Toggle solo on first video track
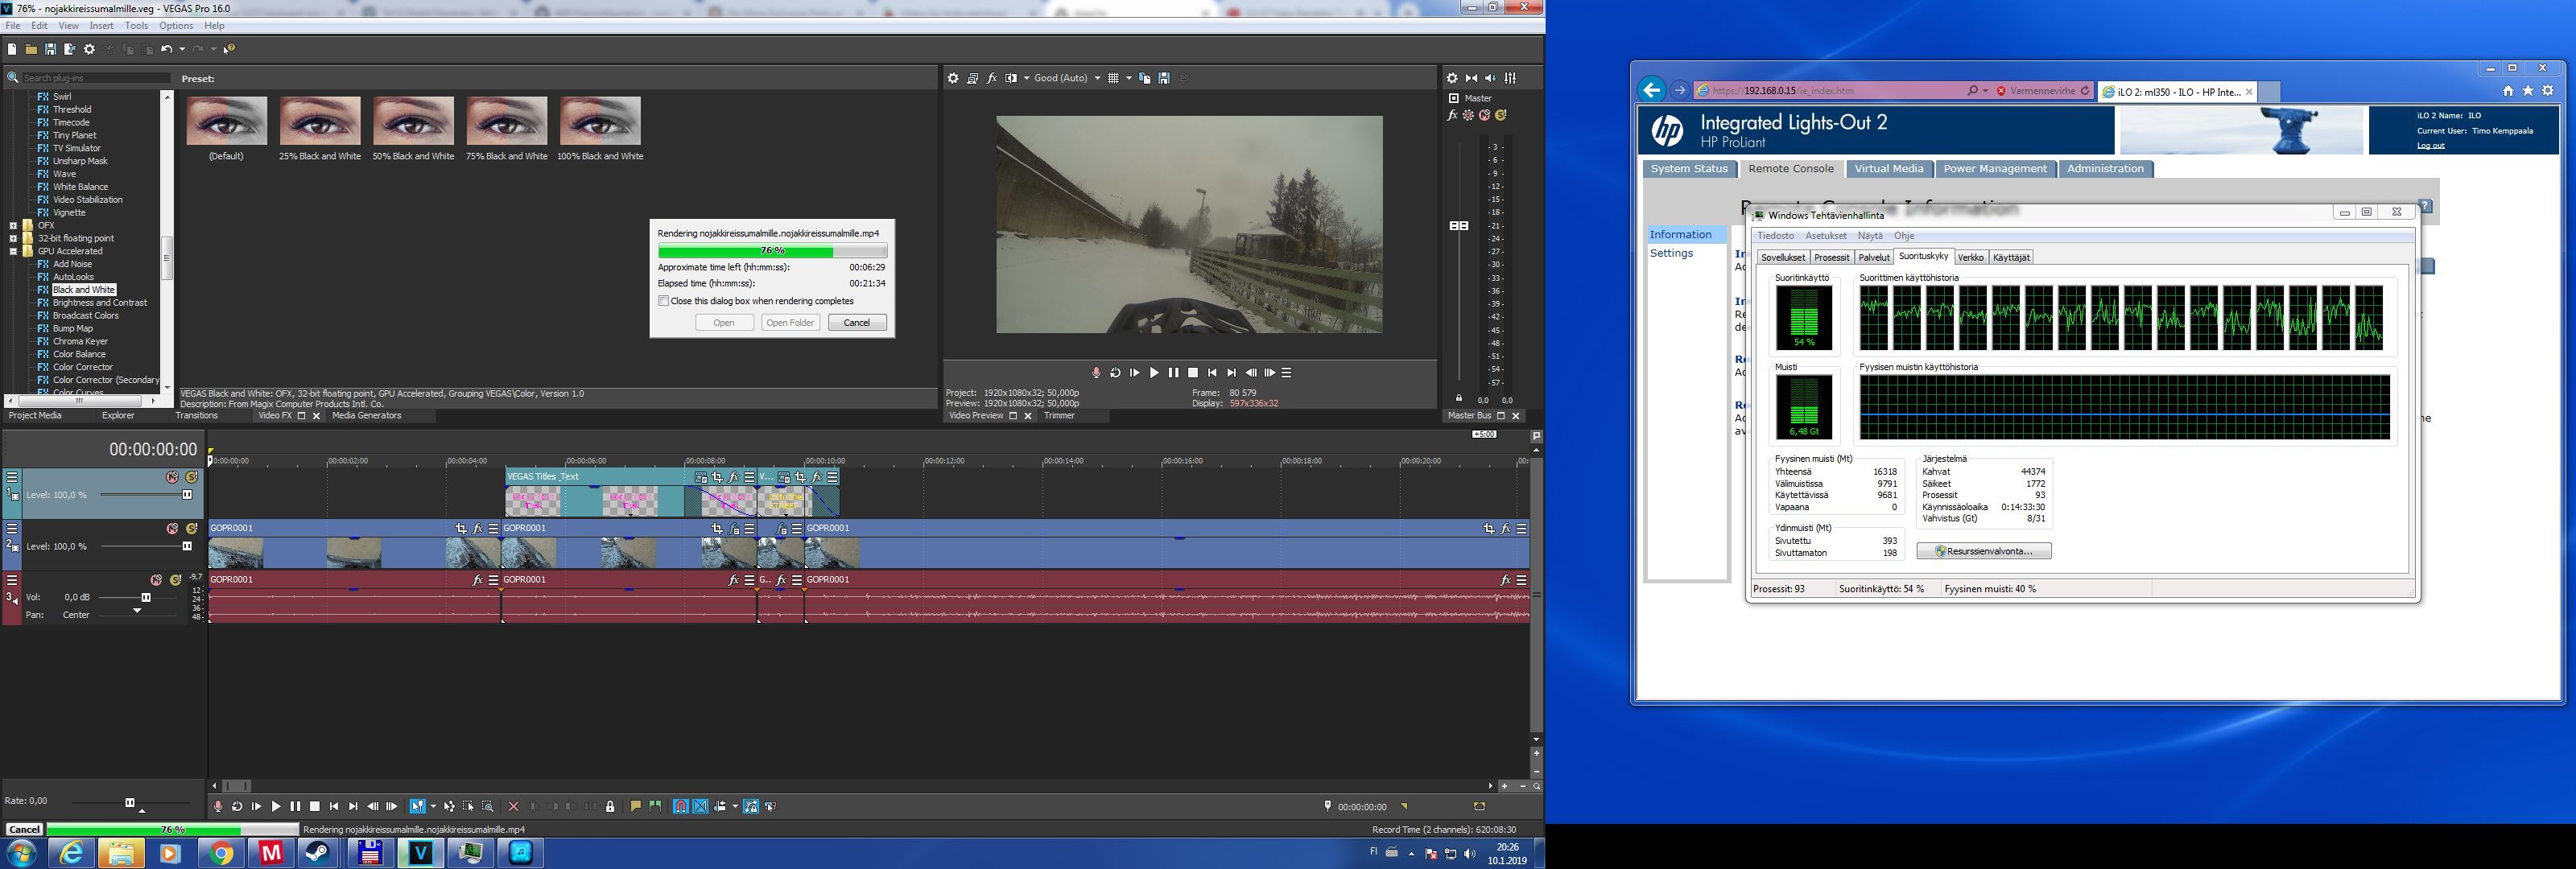2576x869 pixels. click(x=192, y=477)
